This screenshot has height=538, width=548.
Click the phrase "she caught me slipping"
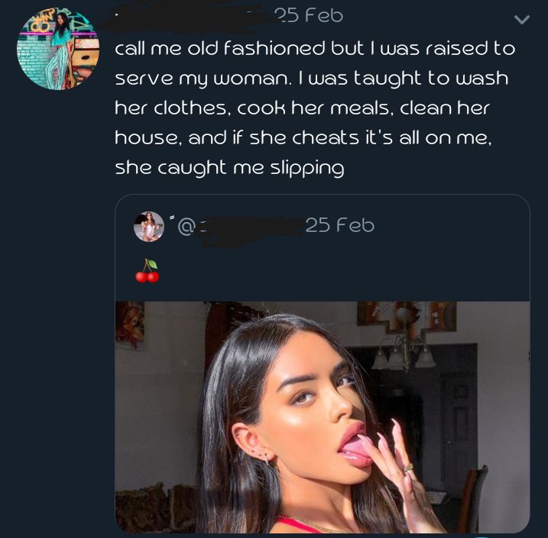point(229,167)
